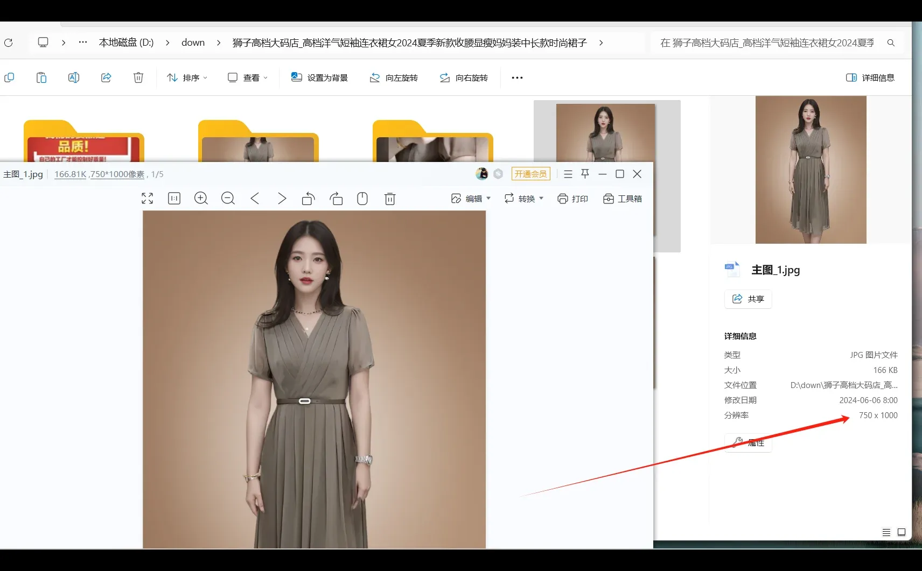Show hidden breadcrumb path via ellipsis
Image resolution: width=922 pixels, height=571 pixels.
tap(83, 43)
